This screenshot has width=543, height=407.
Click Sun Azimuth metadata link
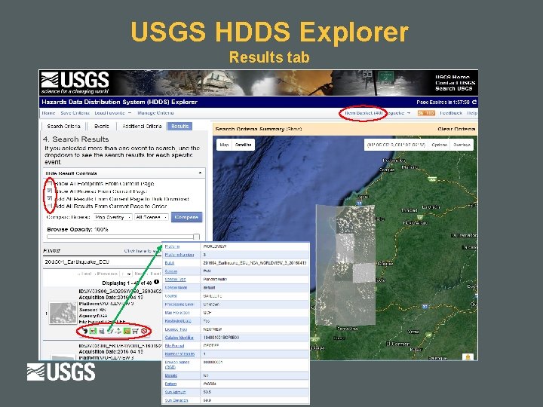[x=175, y=392]
